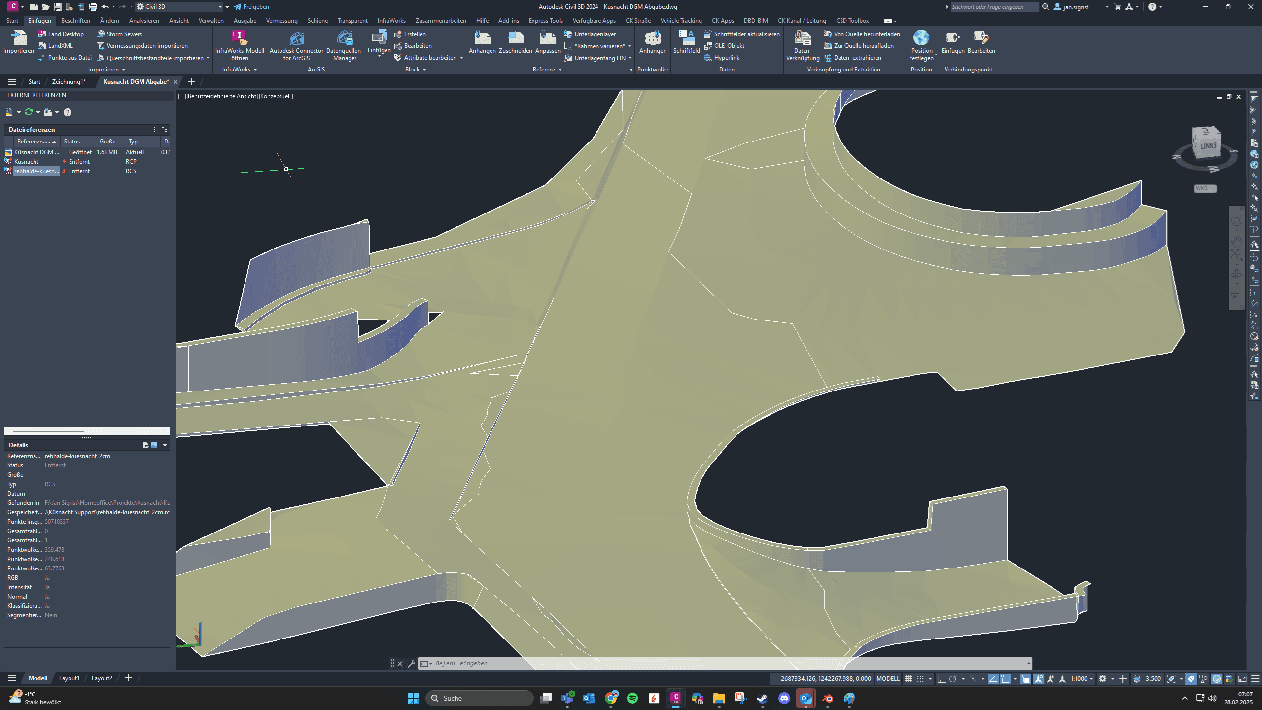Toggle snap mode in the status bar
Viewport: 1262px width, 710px height.
pyautogui.click(x=920, y=679)
